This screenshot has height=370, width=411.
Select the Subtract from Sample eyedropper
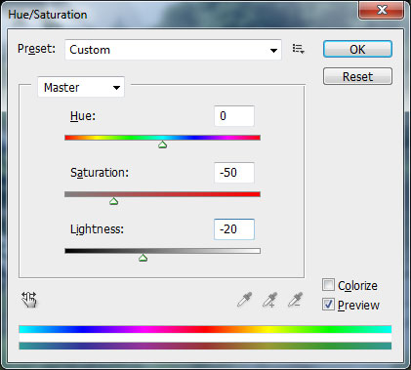pyautogui.click(x=296, y=300)
